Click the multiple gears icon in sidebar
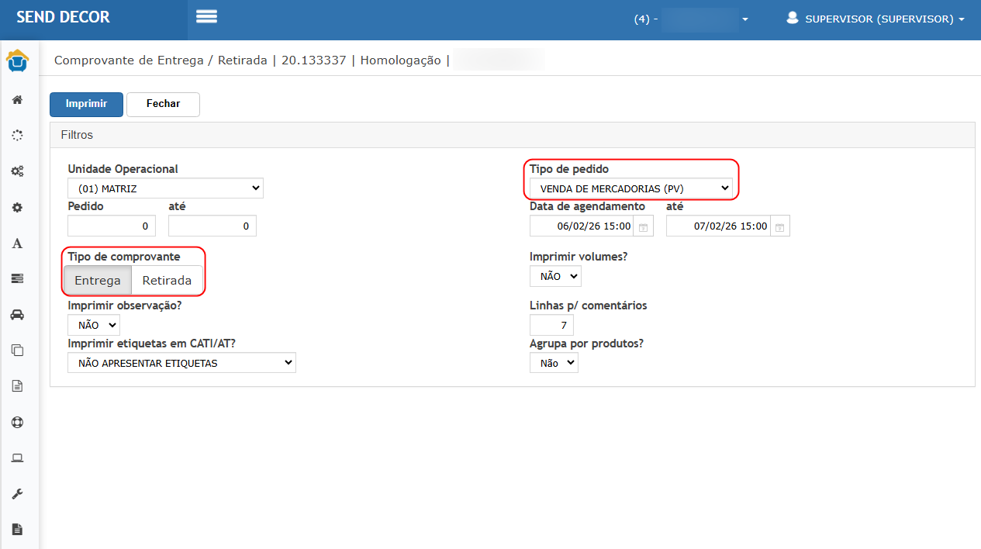The width and height of the screenshot is (981, 549). (17, 171)
